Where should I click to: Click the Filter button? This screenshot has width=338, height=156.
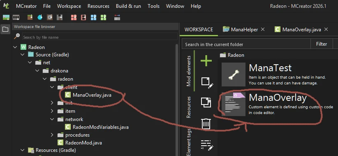[322, 44]
